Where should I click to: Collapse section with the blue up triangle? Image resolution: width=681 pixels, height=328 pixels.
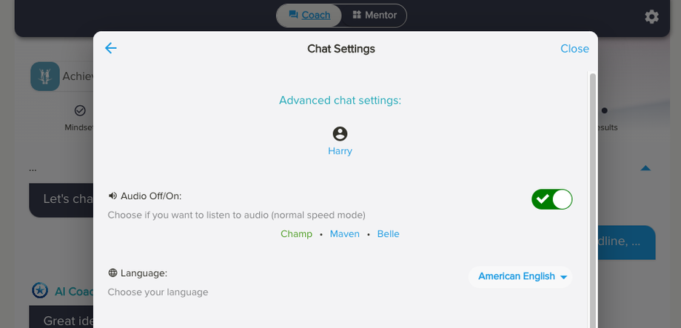(x=645, y=169)
